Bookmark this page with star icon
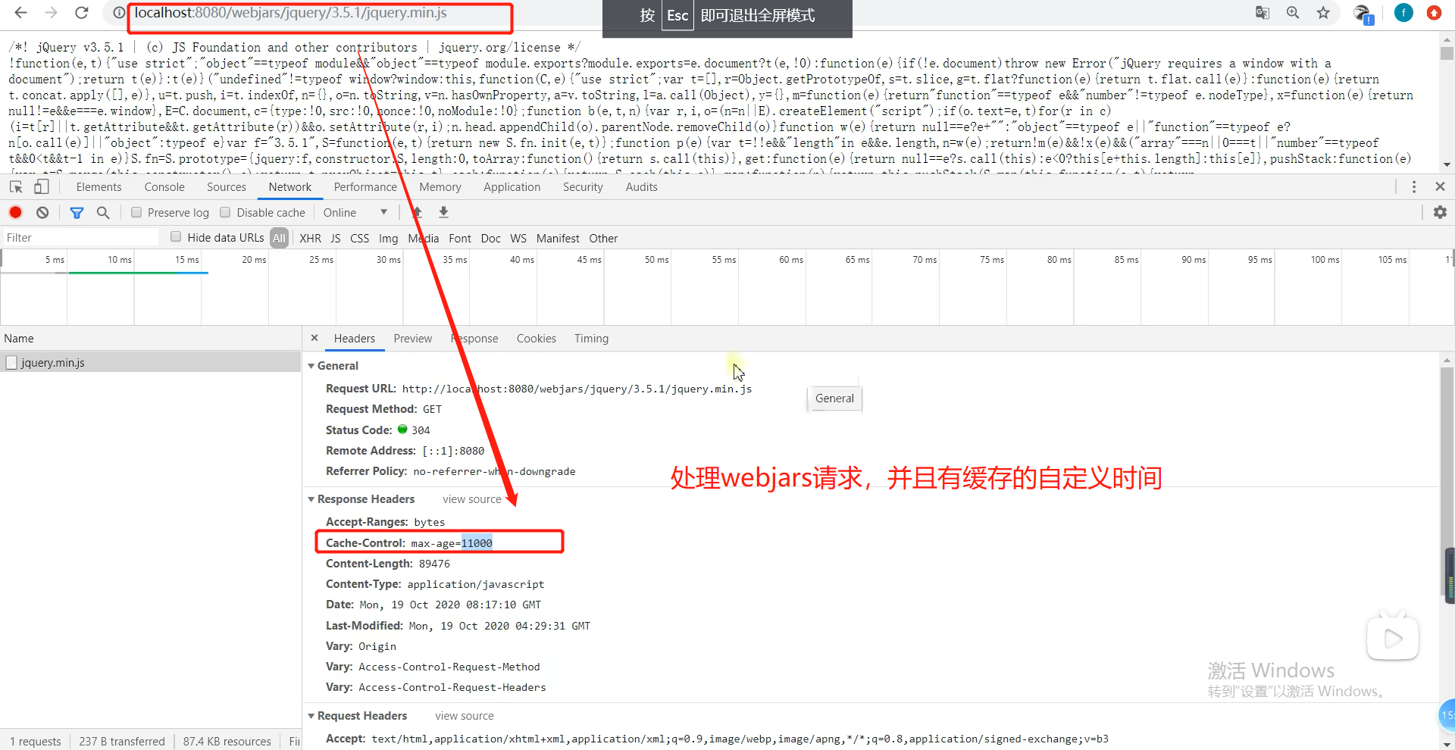The width and height of the screenshot is (1455, 750). coord(1323,13)
